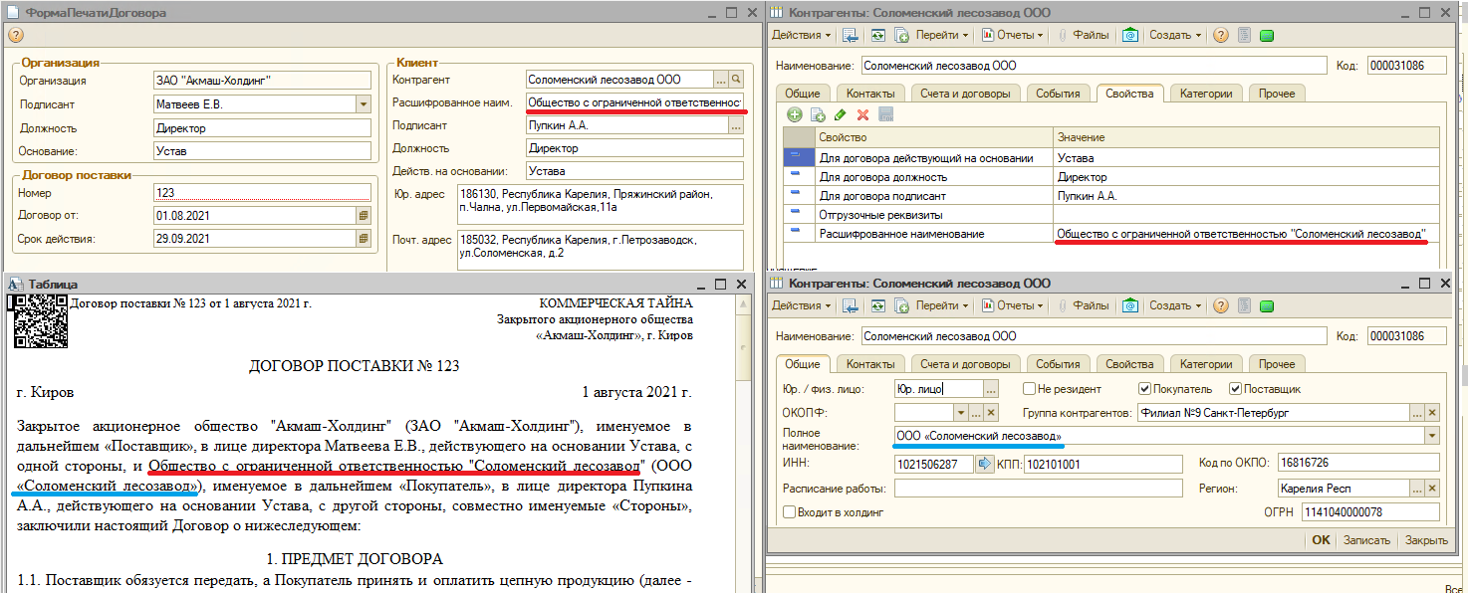Click copy-new icon in lower Контрагенты toolbar
The width and height of the screenshot is (1468, 593).
901,305
